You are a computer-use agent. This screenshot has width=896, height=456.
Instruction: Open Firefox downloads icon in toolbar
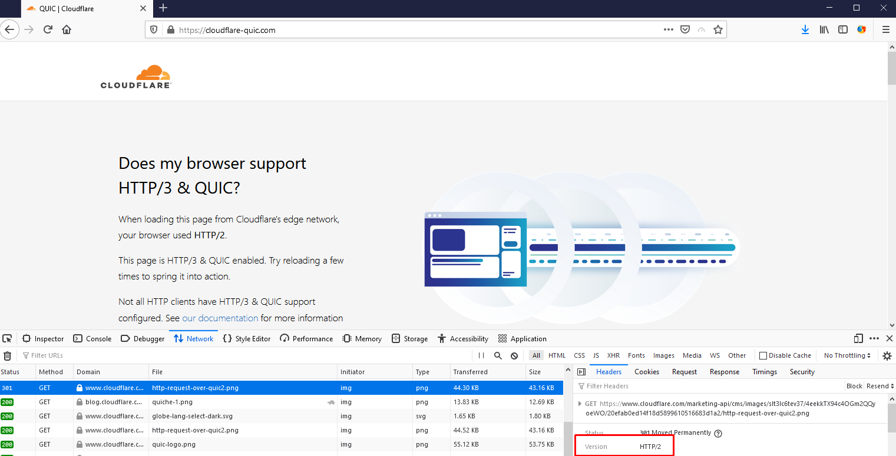click(805, 29)
